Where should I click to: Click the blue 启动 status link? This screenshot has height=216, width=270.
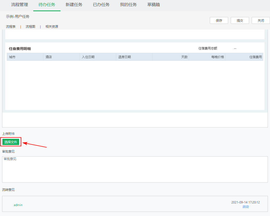(x=245, y=207)
